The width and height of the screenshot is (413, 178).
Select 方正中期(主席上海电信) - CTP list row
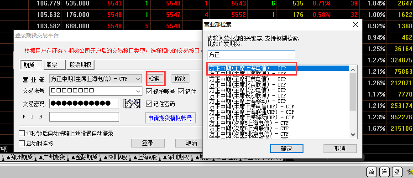(279, 68)
